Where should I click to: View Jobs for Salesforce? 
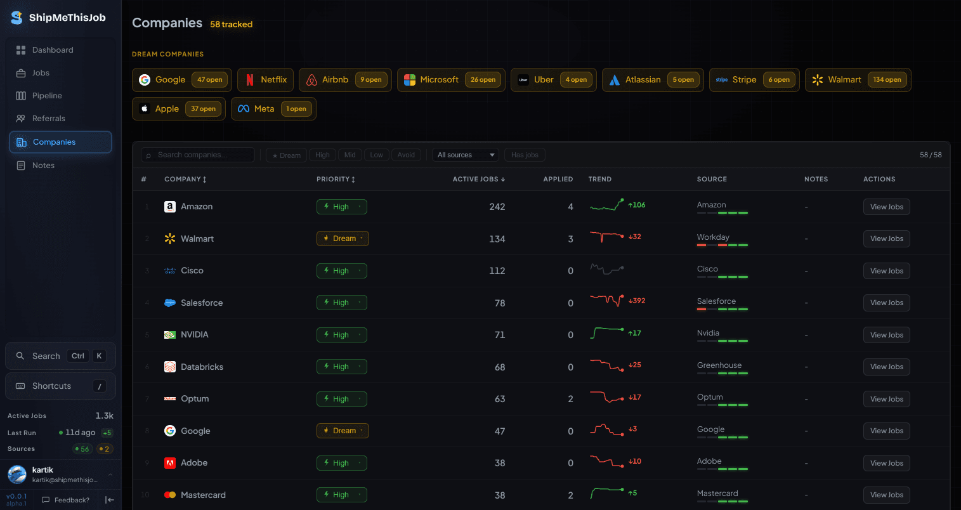pos(887,303)
